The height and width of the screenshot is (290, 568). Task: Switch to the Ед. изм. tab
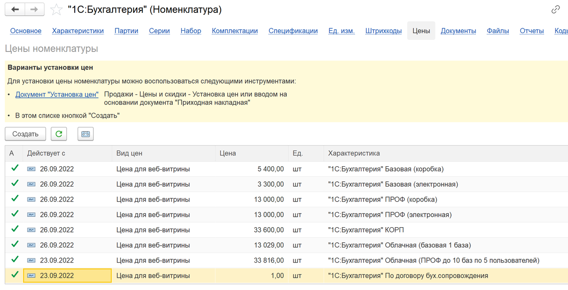click(342, 31)
